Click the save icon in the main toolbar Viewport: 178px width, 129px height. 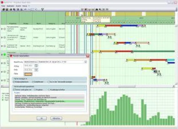(x=7, y=9)
